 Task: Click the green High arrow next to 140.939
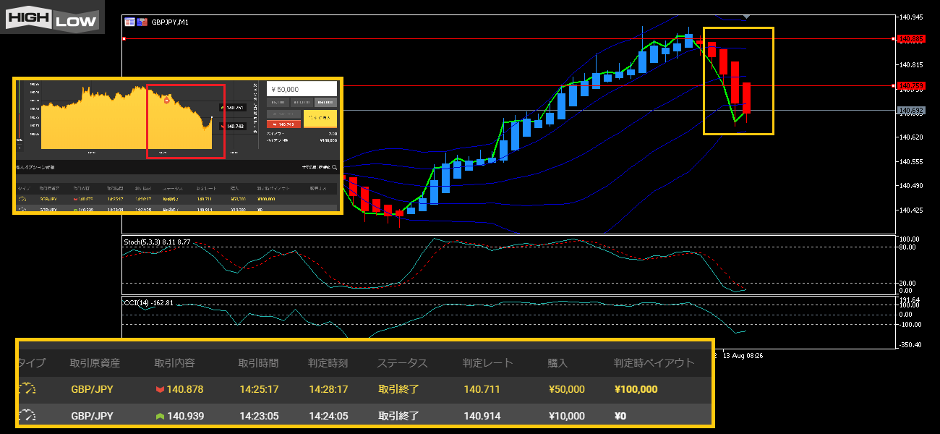coord(160,416)
